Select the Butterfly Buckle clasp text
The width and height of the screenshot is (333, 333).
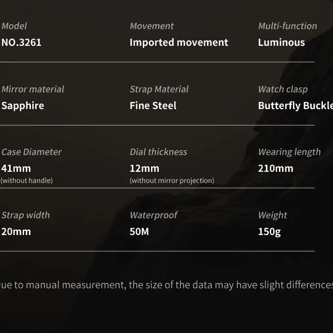click(x=295, y=106)
